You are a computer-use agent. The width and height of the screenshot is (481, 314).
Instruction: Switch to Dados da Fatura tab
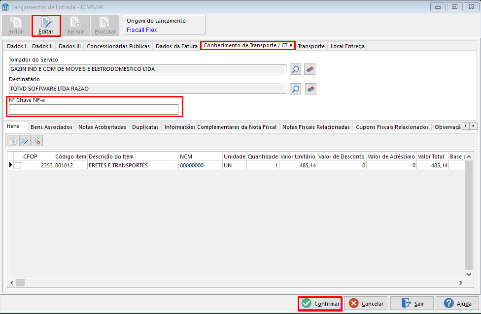[x=176, y=46]
